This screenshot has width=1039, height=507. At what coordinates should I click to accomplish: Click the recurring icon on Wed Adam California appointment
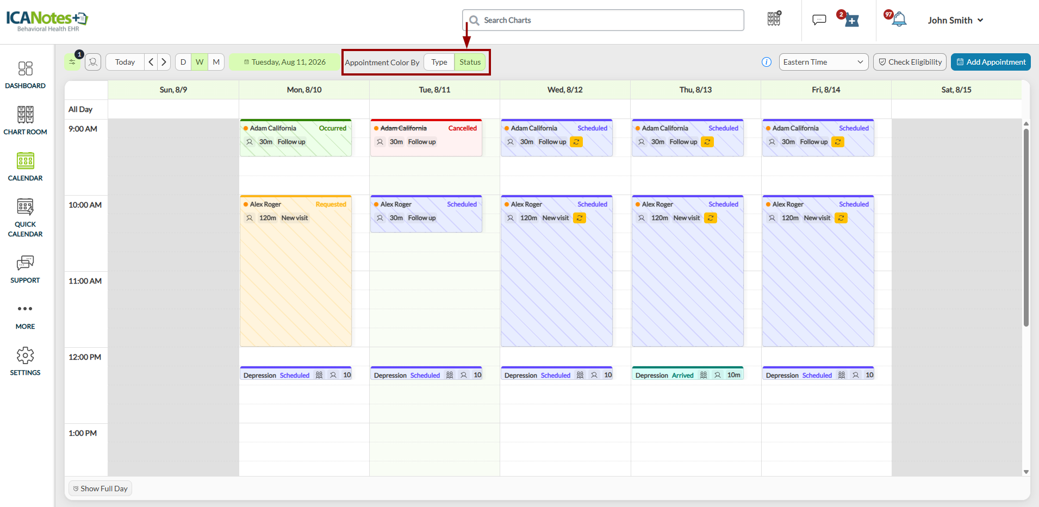(x=576, y=142)
